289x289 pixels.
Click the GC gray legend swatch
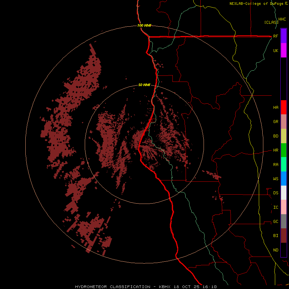click(x=284, y=221)
